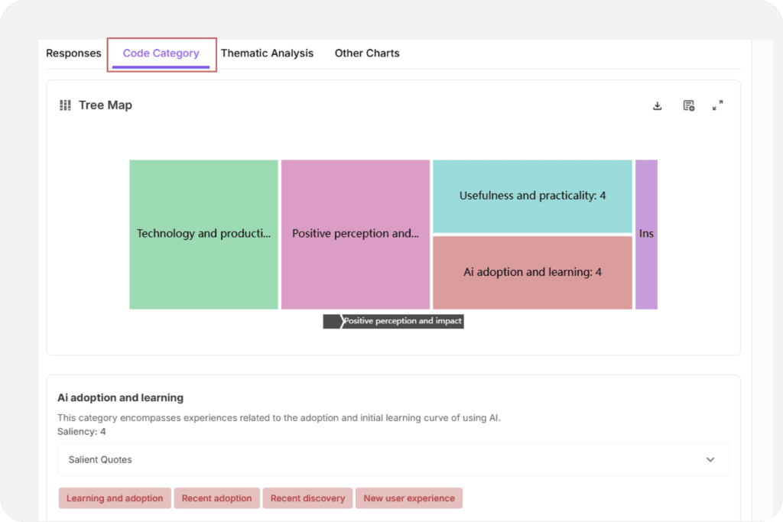Choose the Recent discovery tag
Screen dimensions: 783x522
pos(307,498)
